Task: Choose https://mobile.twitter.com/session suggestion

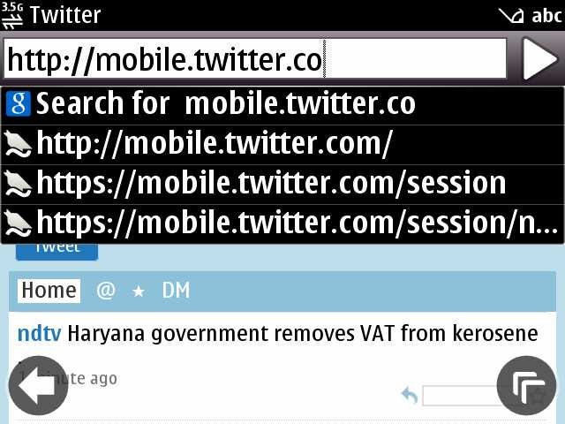Action: pos(282,185)
